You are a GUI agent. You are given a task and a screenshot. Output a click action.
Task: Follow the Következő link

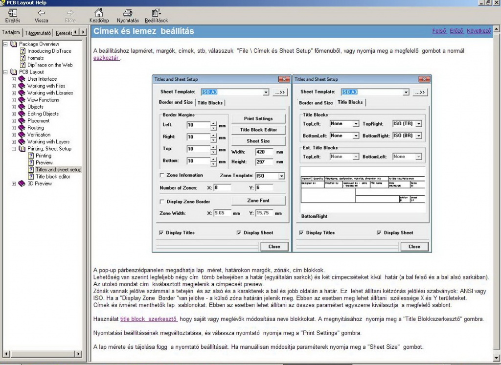[x=478, y=31]
